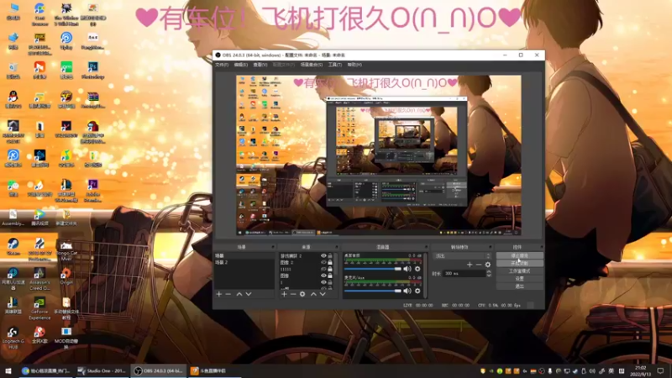The width and height of the screenshot is (672, 378).
Task: Move the scene down with the down arrow
Action: coord(249,294)
